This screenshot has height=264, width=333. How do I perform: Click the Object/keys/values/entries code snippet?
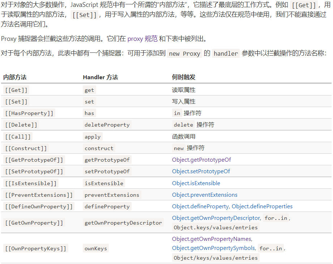tap(215, 258)
